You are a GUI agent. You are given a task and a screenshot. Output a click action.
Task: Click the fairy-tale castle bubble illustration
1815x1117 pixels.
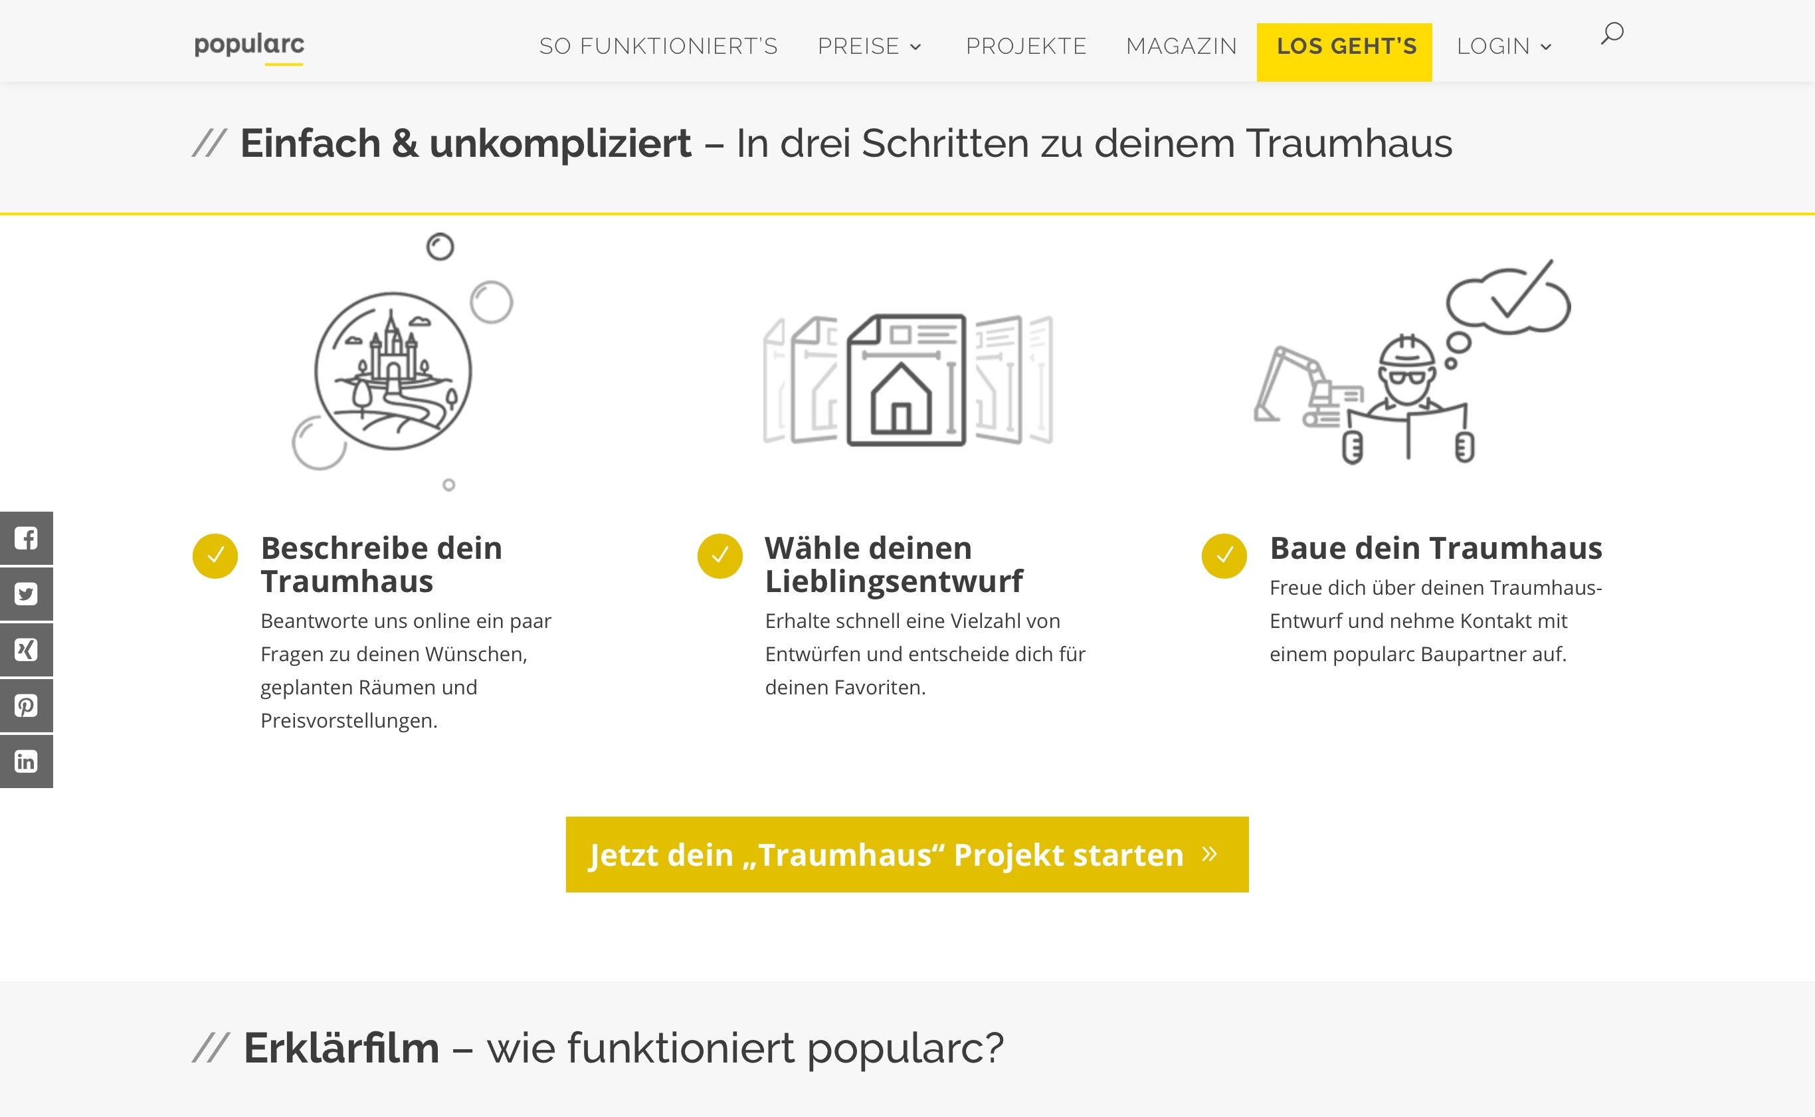(x=393, y=369)
